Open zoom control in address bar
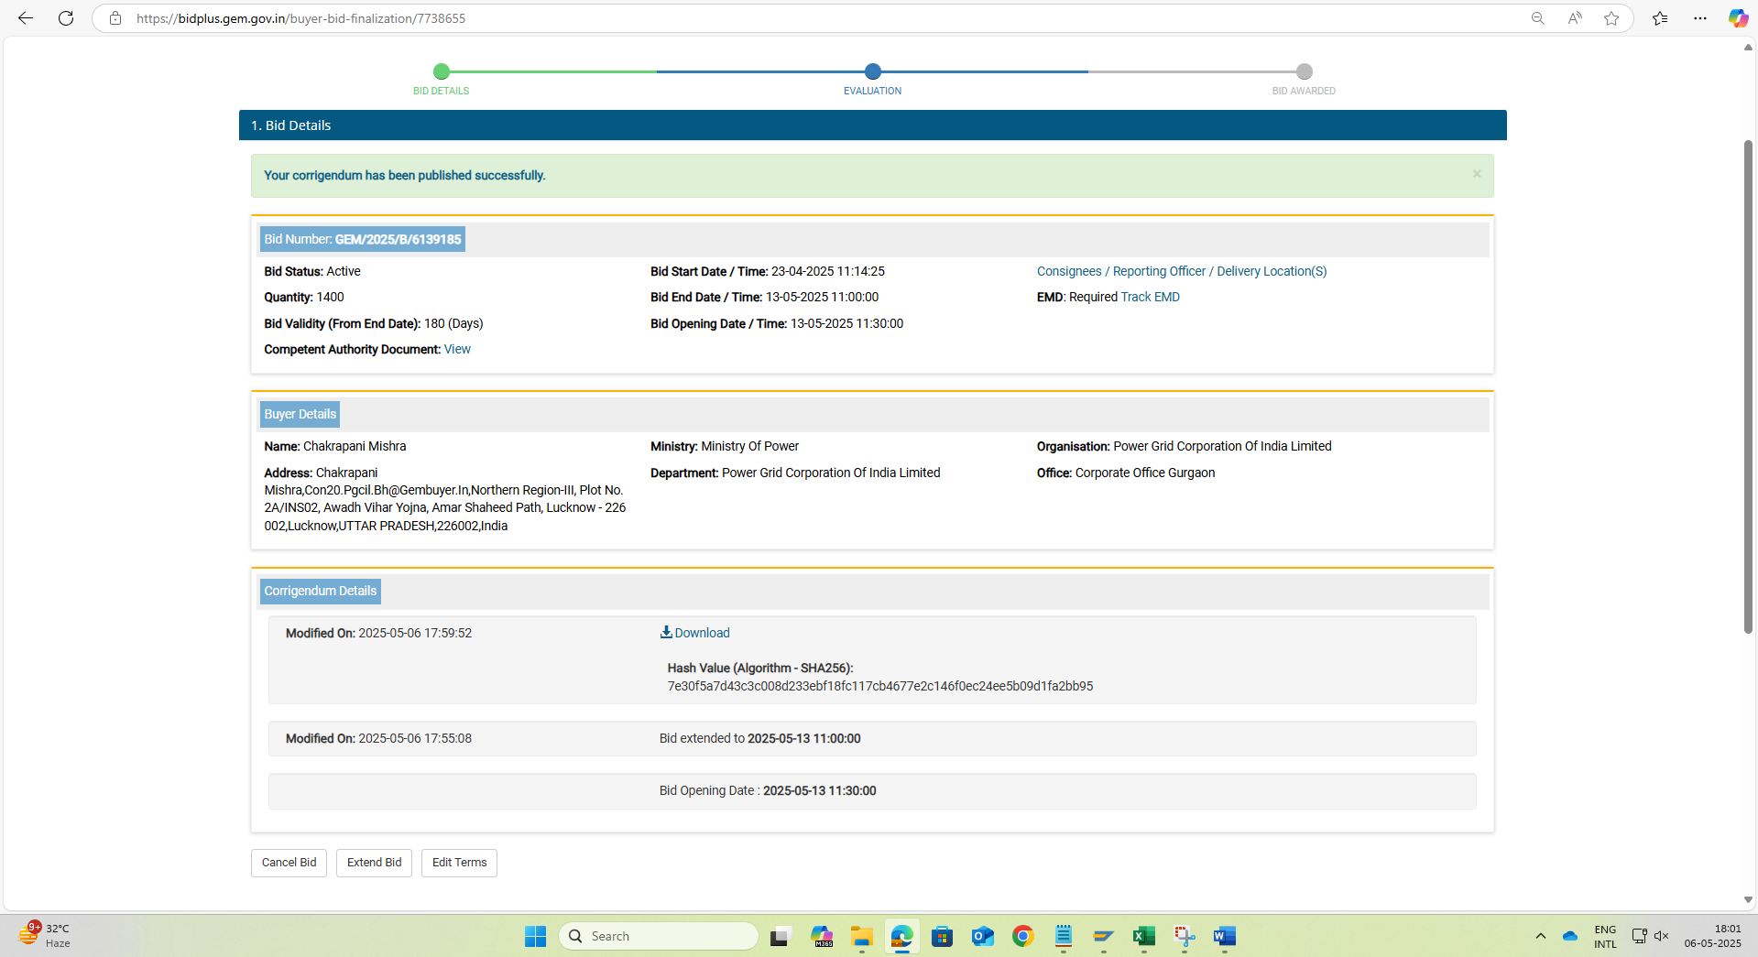The image size is (1758, 957). pos(1538,18)
